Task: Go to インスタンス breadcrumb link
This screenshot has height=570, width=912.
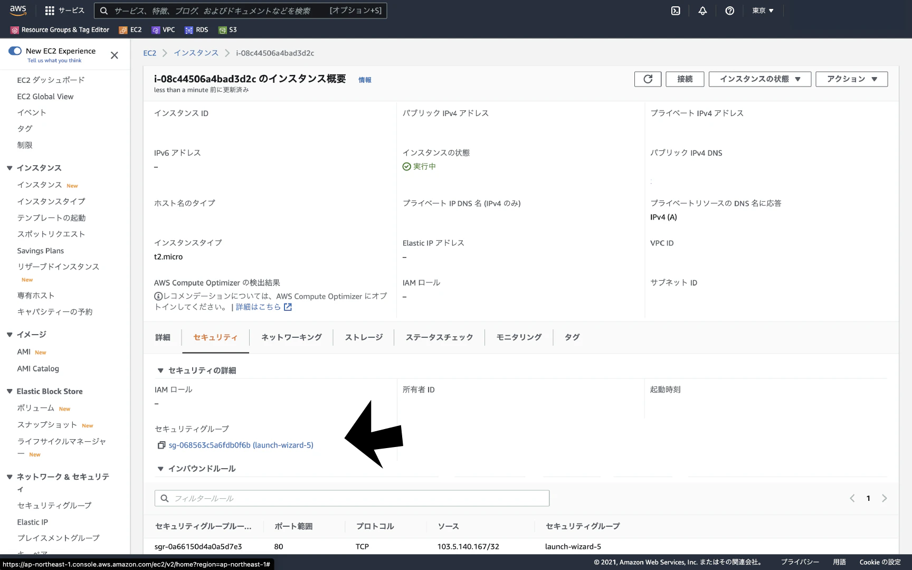Action: 196,53
